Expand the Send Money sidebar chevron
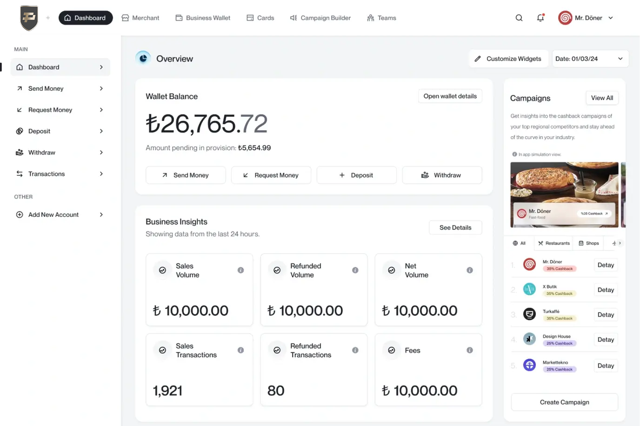 click(x=101, y=88)
